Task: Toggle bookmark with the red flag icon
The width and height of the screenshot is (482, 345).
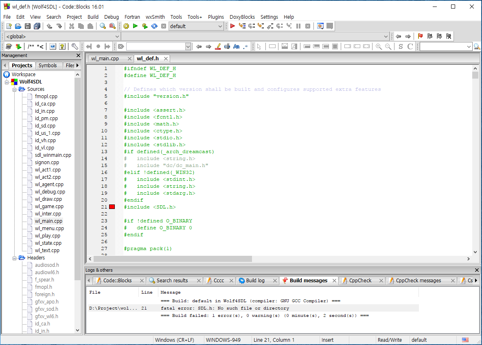Action: point(420,36)
